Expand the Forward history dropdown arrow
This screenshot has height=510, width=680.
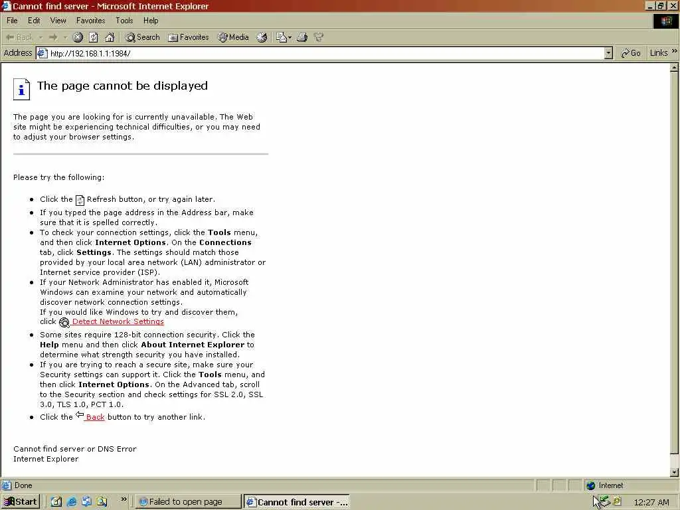coord(65,37)
